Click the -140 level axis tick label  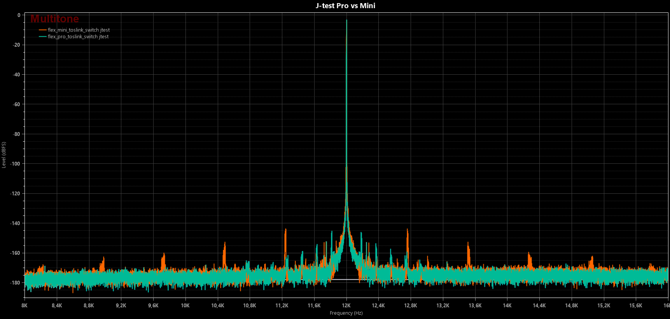tap(15, 223)
